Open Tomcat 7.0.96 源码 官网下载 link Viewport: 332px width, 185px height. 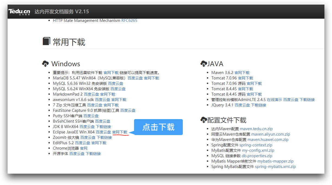pos(254,83)
